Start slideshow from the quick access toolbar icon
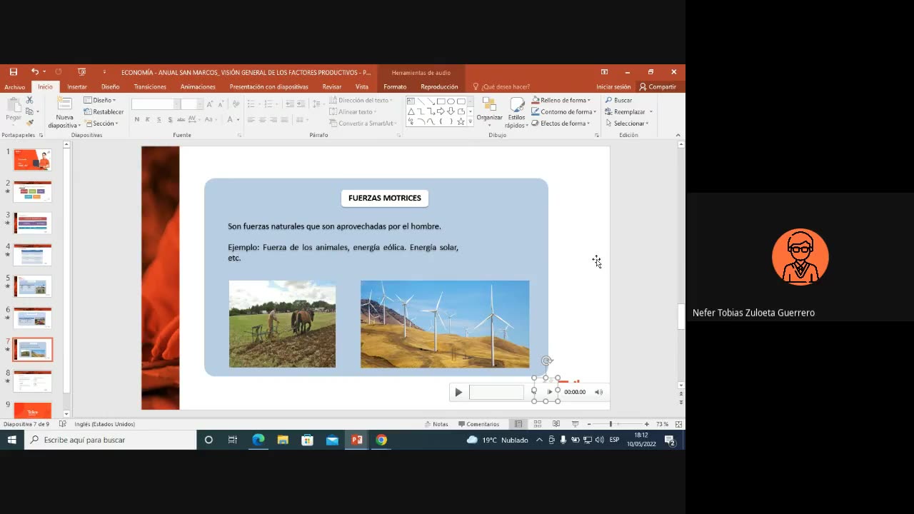The image size is (914, 514). 81,72
